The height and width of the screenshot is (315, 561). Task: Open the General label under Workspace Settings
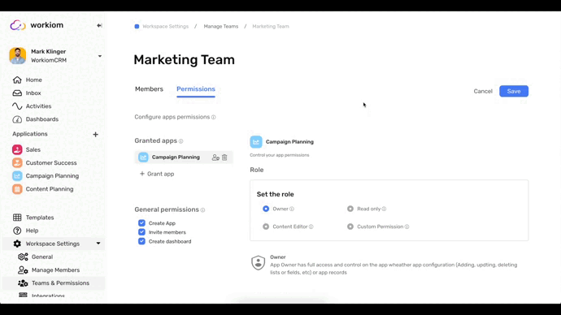tap(42, 257)
